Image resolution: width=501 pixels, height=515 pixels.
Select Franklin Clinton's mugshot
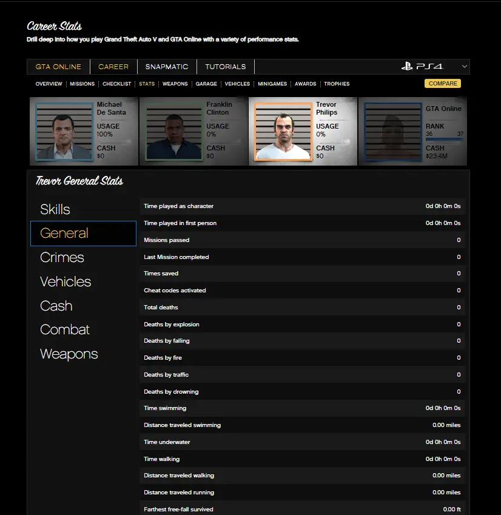click(x=173, y=132)
